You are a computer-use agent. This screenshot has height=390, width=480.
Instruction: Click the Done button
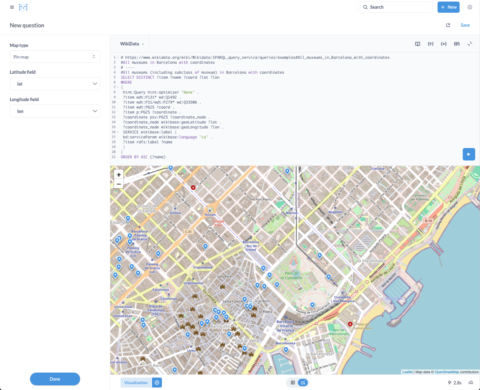[x=55, y=379]
